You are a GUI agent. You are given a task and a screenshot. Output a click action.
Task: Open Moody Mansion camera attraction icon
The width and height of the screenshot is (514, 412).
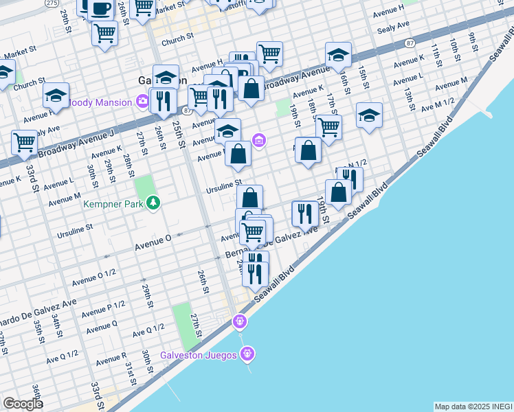tap(143, 100)
